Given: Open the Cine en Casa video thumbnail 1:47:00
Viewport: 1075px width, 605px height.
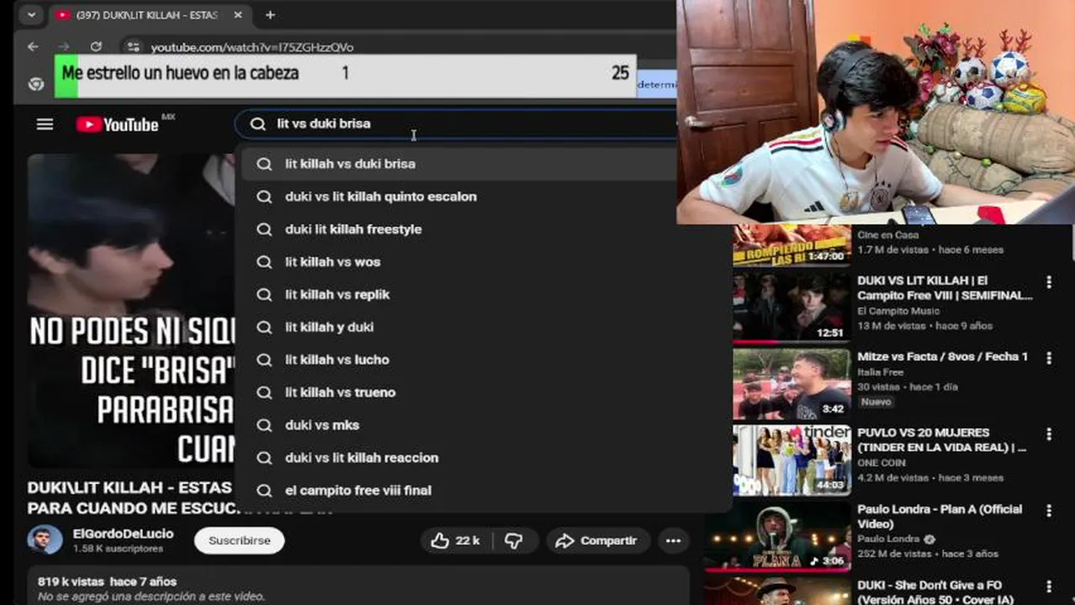Looking at the screenshot, I should (791, 245).
